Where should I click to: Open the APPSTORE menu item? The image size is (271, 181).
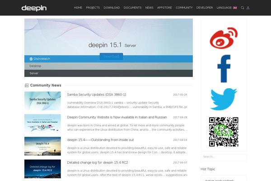[x=164, y=8]
